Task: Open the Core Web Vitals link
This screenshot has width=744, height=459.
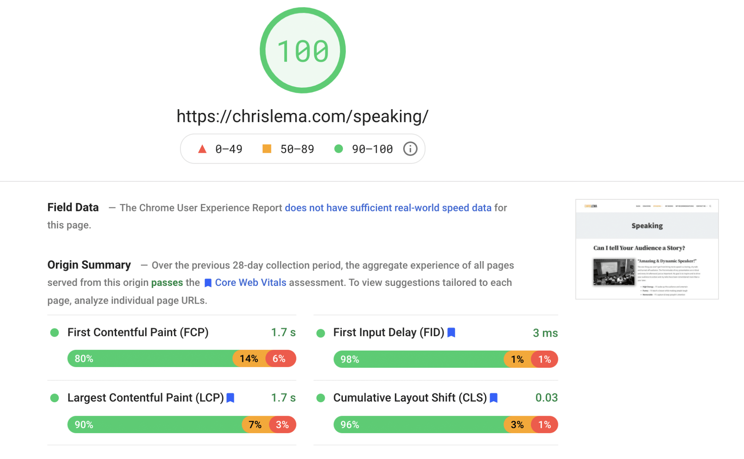Action: (x=250, y=282)
